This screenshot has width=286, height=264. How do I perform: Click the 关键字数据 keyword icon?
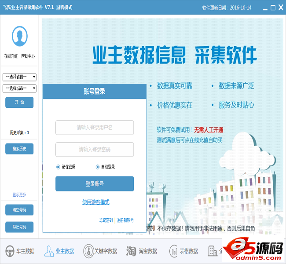coord(88,251)
